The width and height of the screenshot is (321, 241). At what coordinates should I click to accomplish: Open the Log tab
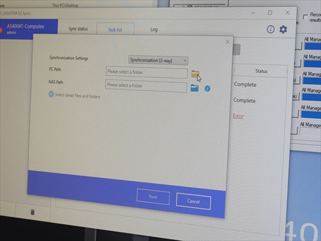tap(154, 30)
